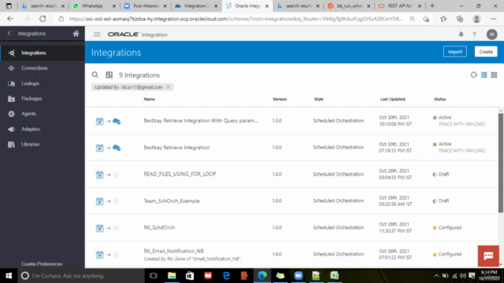The image size is (504, 283).
Task: Open a new browser tab
Action: [x=432, y=6]
